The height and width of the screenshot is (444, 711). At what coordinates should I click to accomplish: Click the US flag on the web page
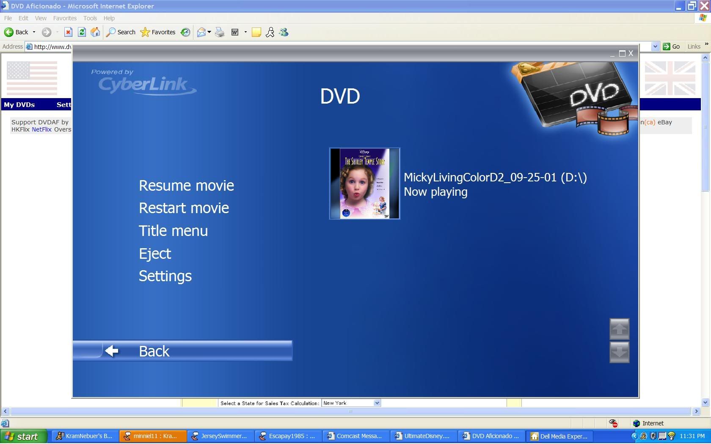tap(32, 78)
